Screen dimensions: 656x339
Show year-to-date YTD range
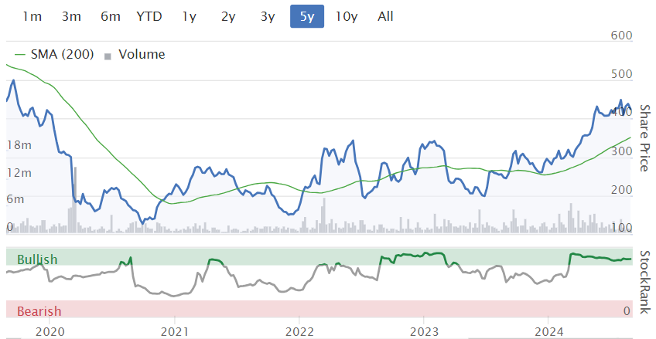pos(149,17)
